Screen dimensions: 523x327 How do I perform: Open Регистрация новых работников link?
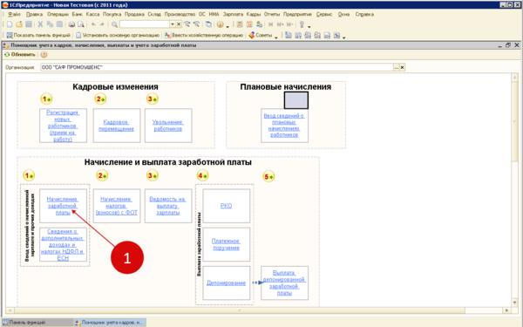[63, 126]
